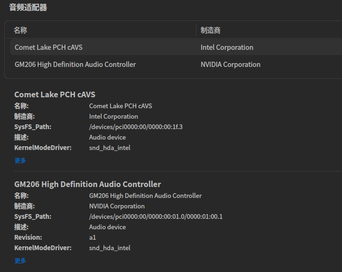Open 更多 link under GM206 audio controller
The image size is (342, 272).
click(x=20, y=261)
